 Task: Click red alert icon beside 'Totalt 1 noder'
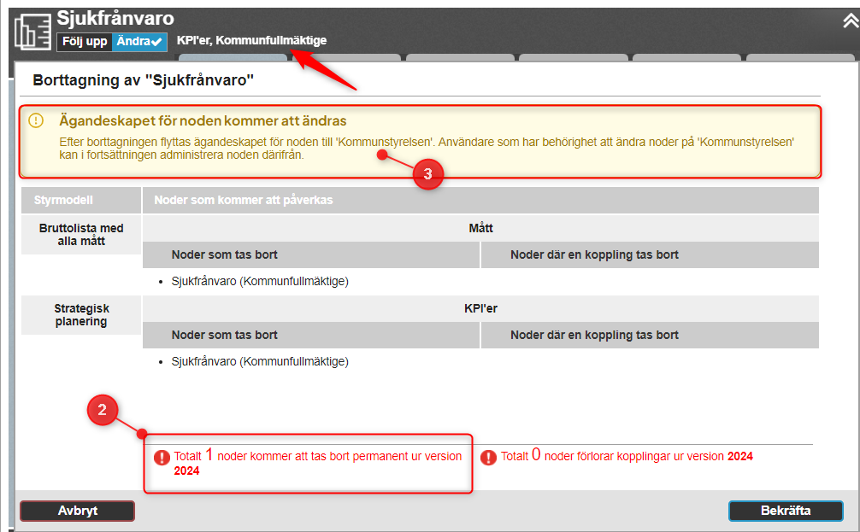point(162,458)
